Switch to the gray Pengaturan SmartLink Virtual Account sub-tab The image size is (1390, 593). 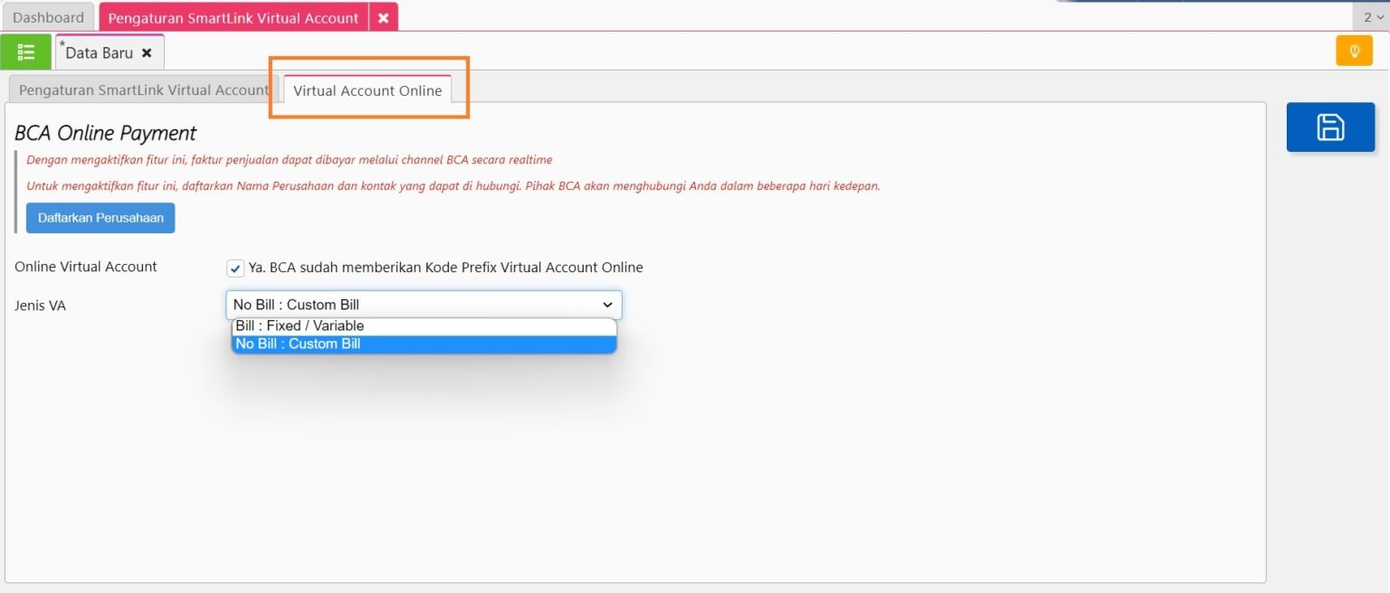(144, 90)
